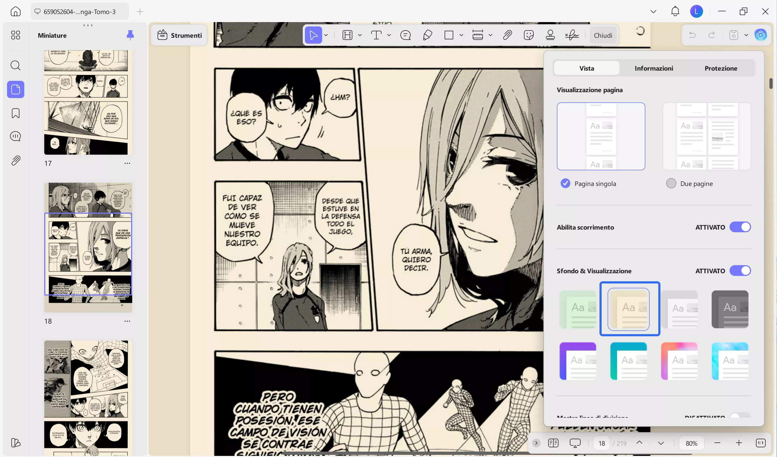Click the Strumenti button
Viewport: 777px width, 457px height.
[179, 35]
